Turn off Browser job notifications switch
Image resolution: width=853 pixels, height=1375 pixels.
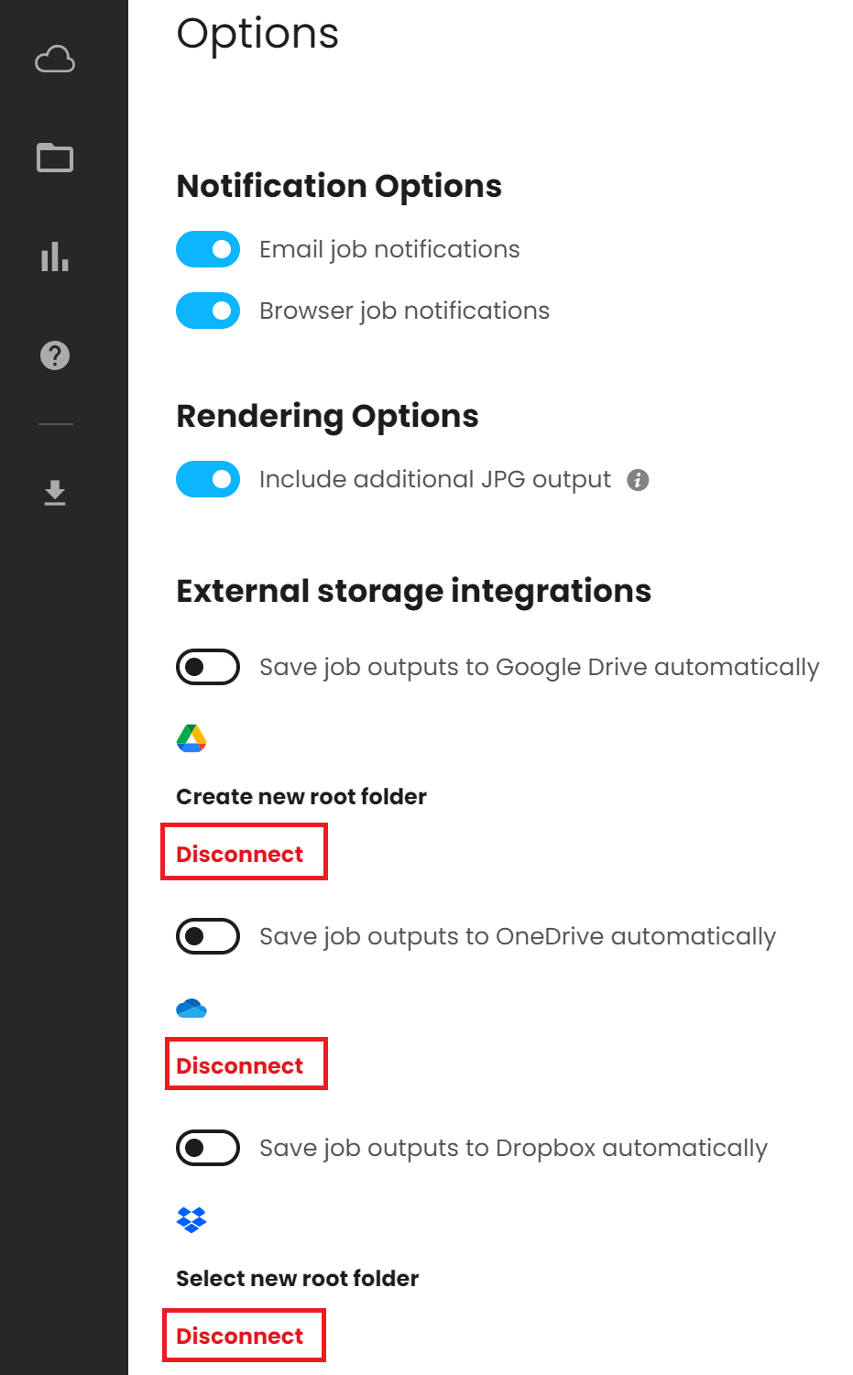208,311
